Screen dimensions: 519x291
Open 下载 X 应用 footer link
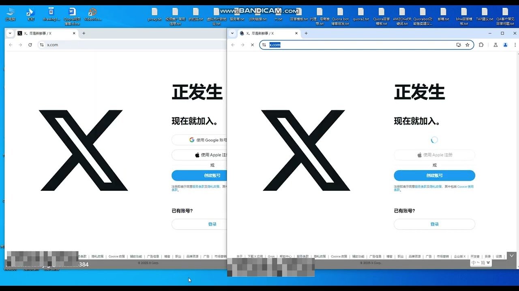[255, 256]
